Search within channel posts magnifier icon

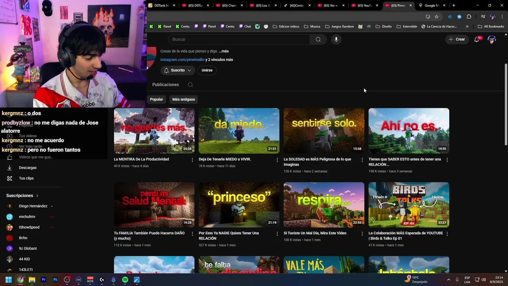pos(190,85)
